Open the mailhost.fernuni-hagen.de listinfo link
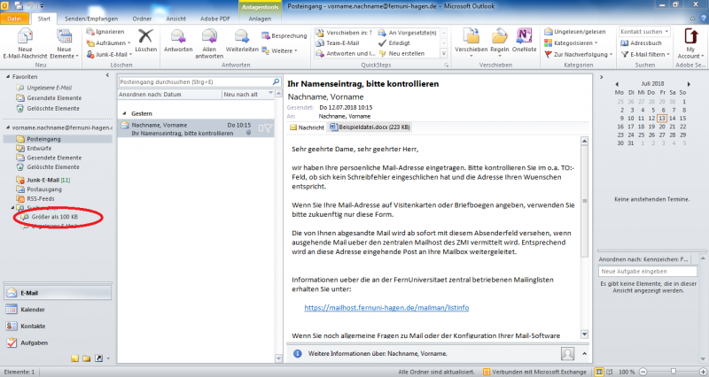Viewport: 709px width, 377px height. tap(386, 307)
